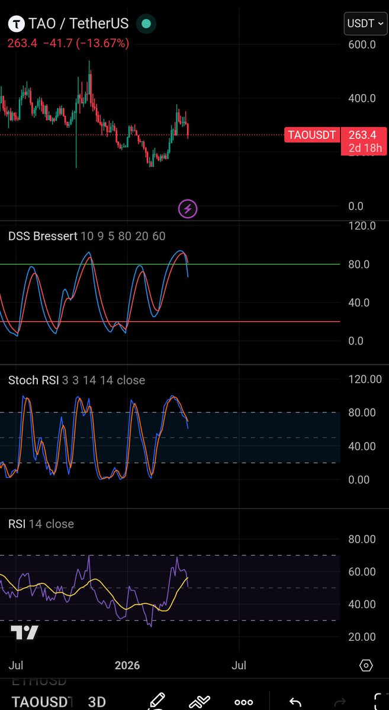Screen dimensions: 389x710
Task: Click the red TAOUSDT price line label
Action: point(312,135)
